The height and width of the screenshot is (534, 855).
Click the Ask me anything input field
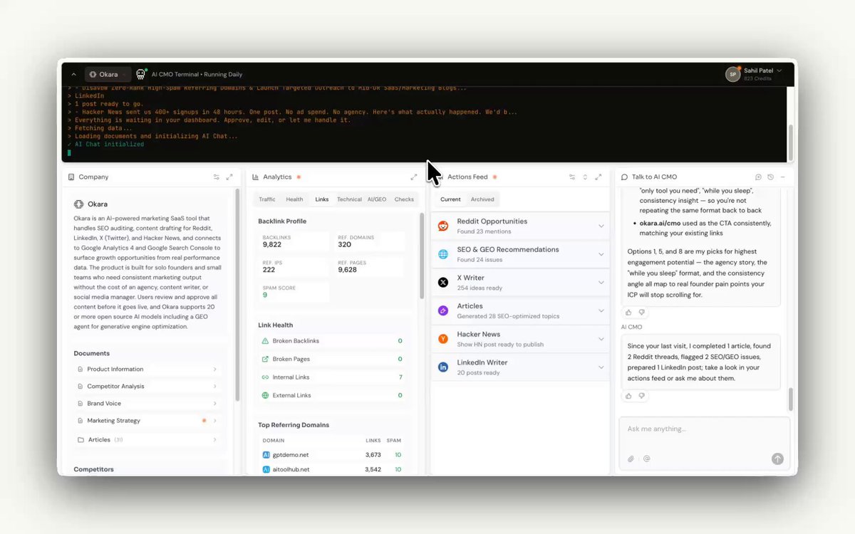tap(704, 429)
